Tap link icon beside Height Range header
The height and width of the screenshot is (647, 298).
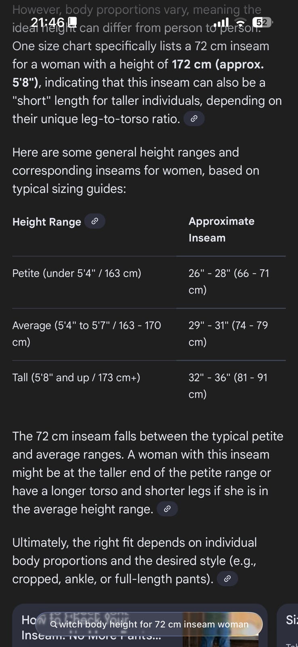pyautogui.click(x=95, y=221)
